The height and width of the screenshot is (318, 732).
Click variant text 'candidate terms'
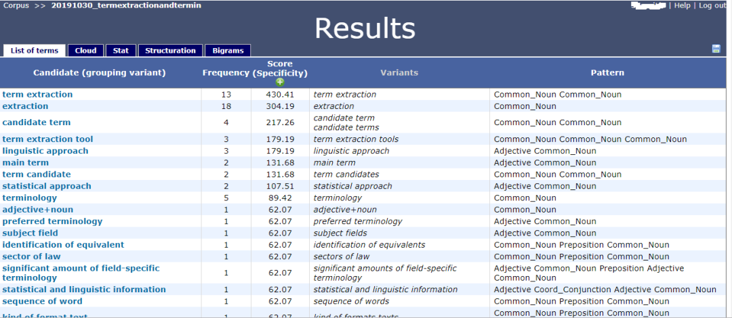346,127
